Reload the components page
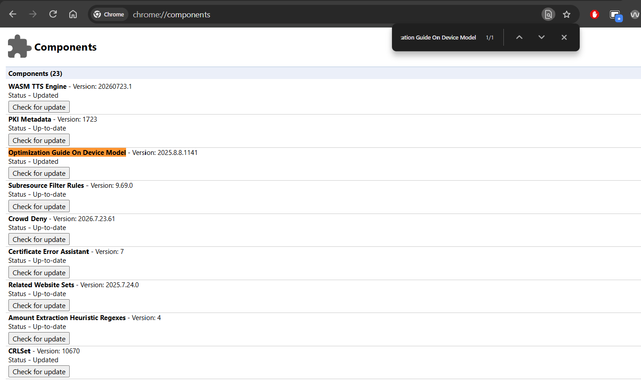Image resolution: width=641 pixels, height=380 pixels. click(x=53, y=14)
